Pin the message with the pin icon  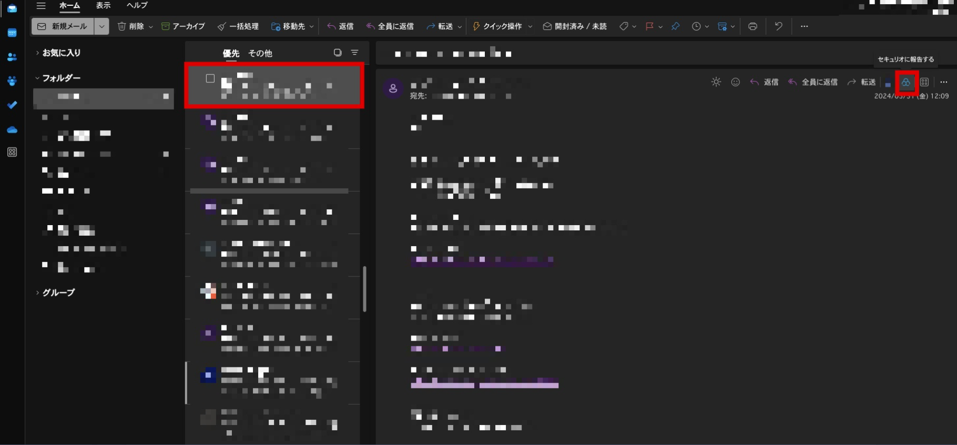[675, 26]
